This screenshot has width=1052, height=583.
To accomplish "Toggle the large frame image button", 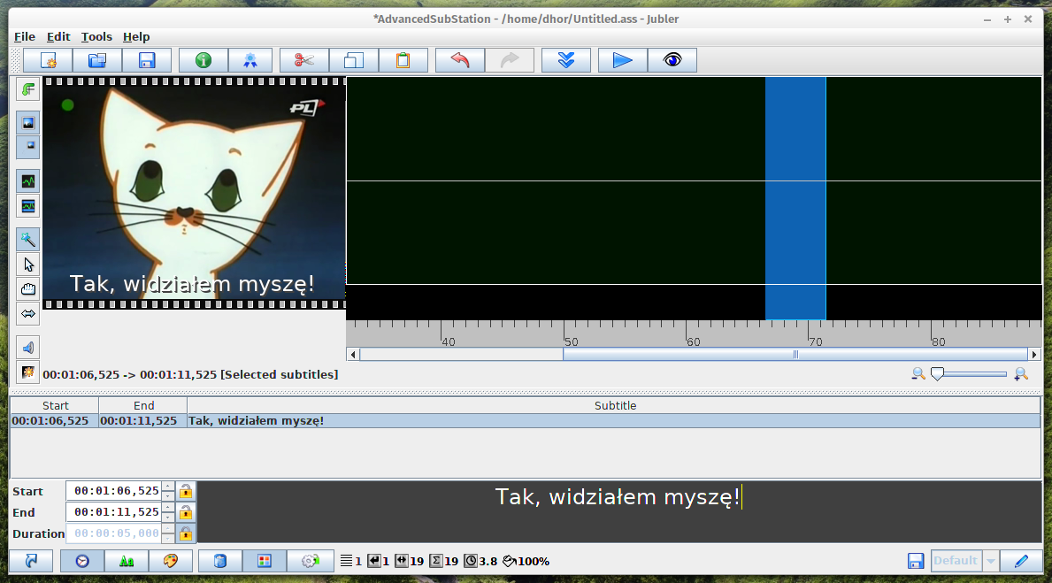I will coord(28,123).
